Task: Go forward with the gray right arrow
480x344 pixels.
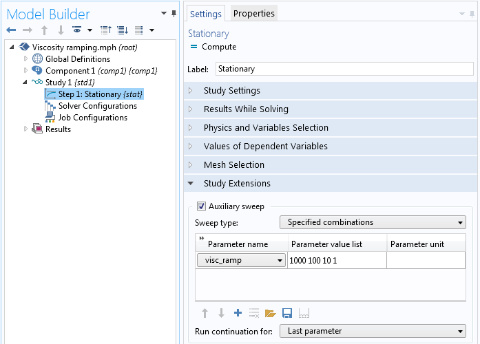Action: [x=28, y=30]
